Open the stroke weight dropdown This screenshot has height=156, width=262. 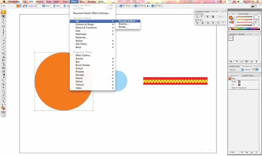43,6
